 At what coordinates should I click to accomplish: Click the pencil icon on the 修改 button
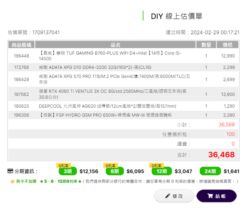168,196
